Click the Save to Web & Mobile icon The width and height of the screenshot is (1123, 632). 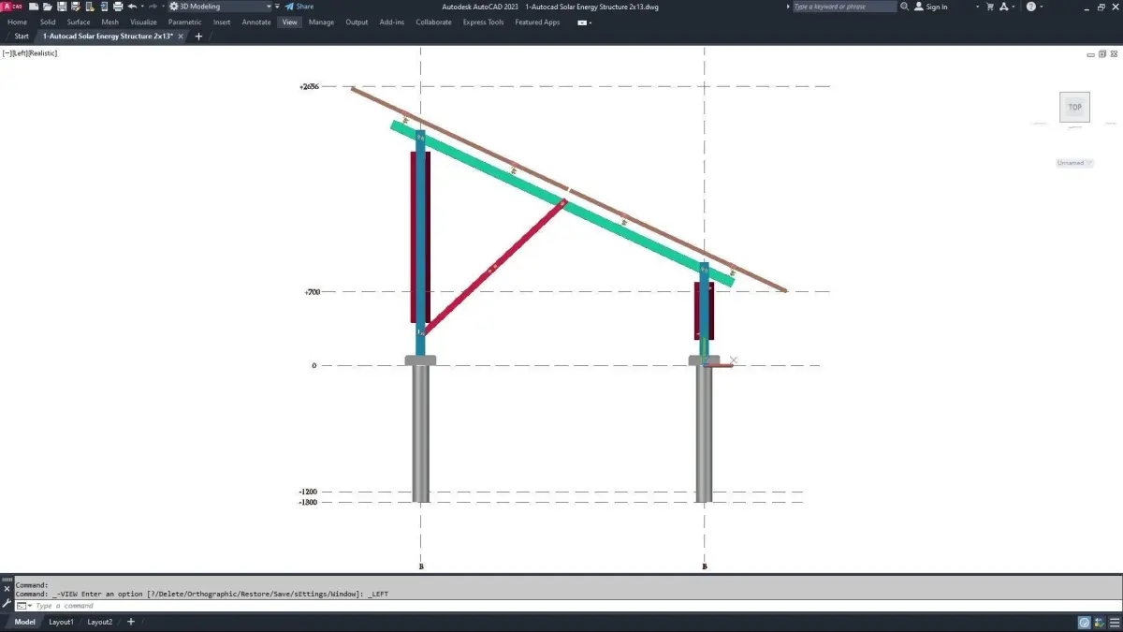(x=104, y=7)
